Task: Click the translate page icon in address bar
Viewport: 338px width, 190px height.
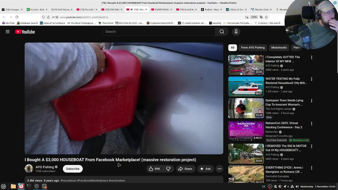Action: (x=261, y=17)
